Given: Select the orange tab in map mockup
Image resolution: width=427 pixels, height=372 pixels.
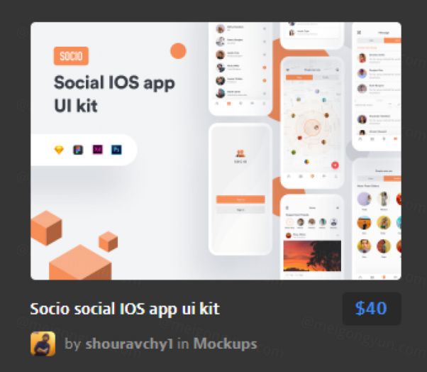Looking at the screenshot, I should 299,77.
